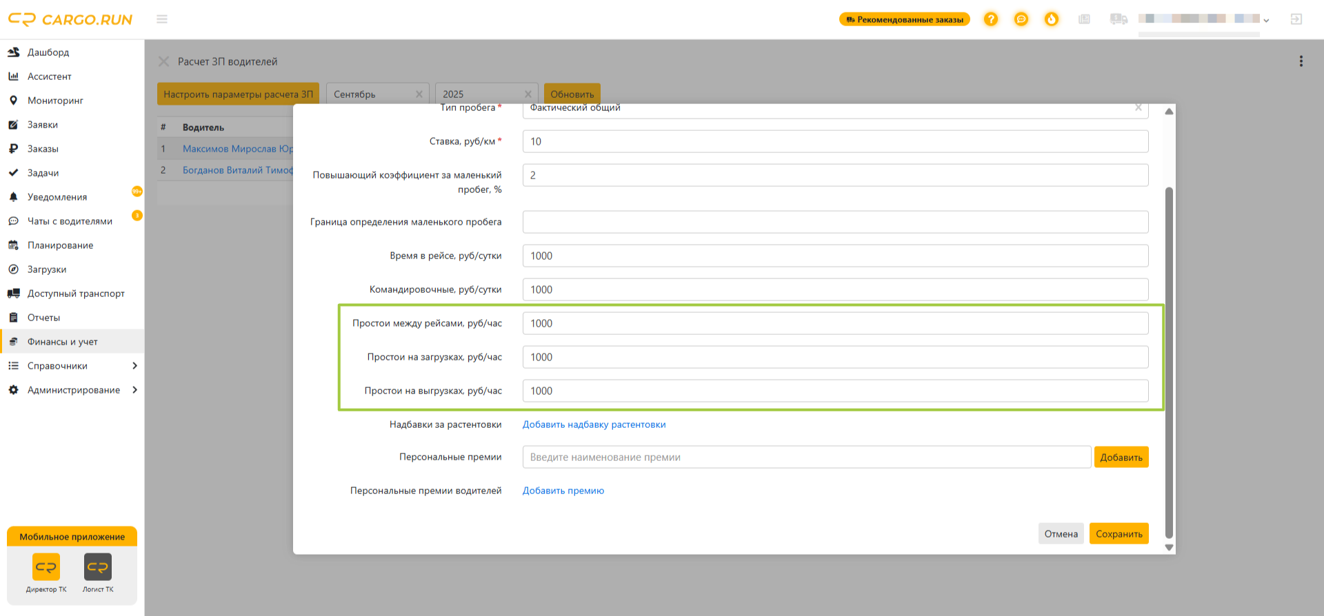Image resolution: width=1324 pixels, height=616 pixels.
Task: Open the three-dot options menu
Action: (x=1301, y=61)
